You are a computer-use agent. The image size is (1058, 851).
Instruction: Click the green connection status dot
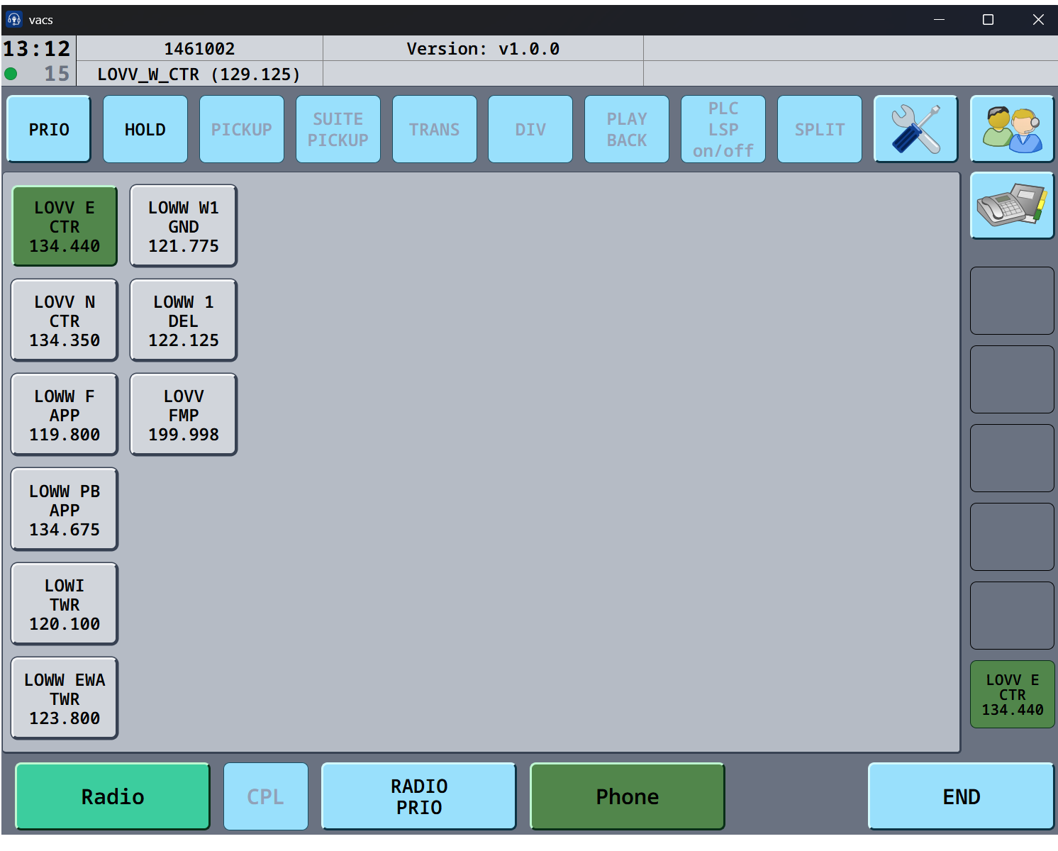click(x=11, y=74)
